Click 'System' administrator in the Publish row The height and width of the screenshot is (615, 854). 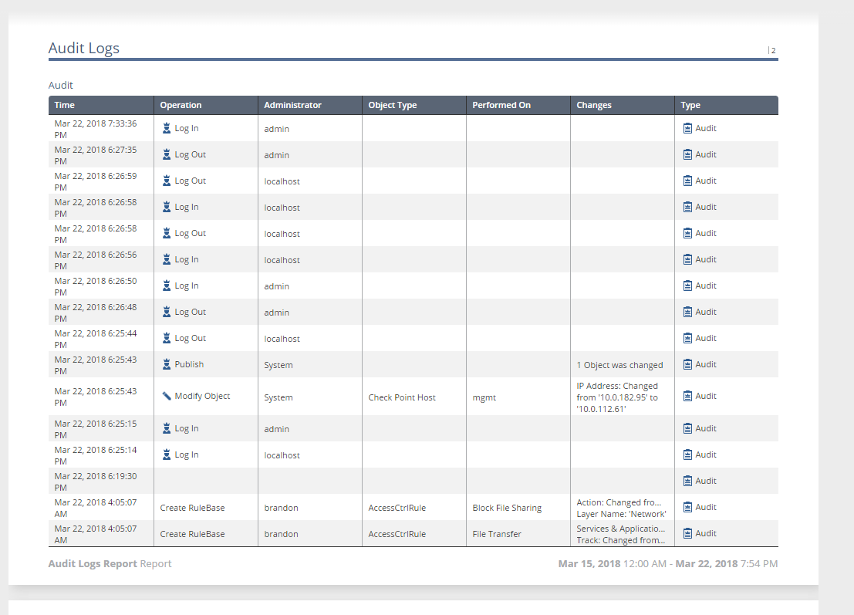(278, 365)
